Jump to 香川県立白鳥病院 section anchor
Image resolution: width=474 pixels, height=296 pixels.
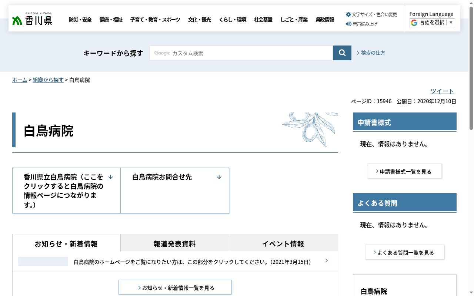tap(67, 191)
